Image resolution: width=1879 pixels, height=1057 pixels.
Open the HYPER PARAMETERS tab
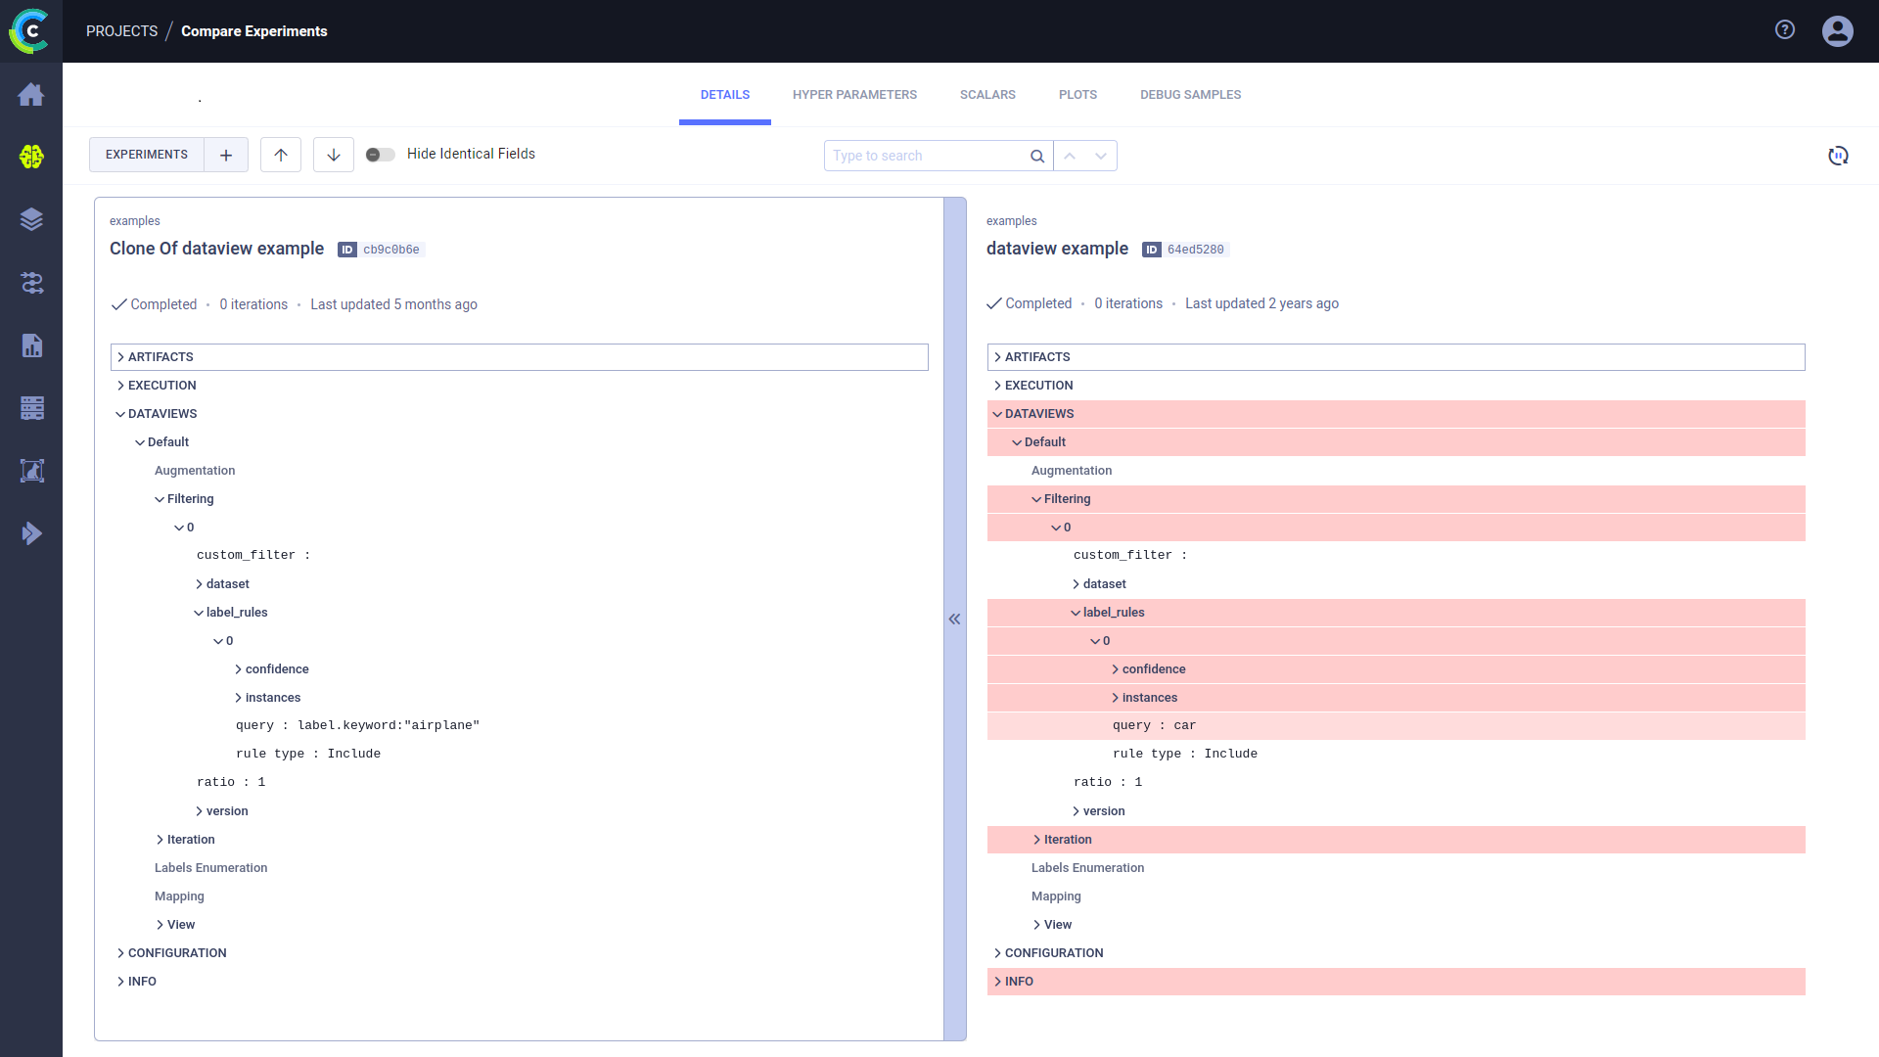pos(854,94)
